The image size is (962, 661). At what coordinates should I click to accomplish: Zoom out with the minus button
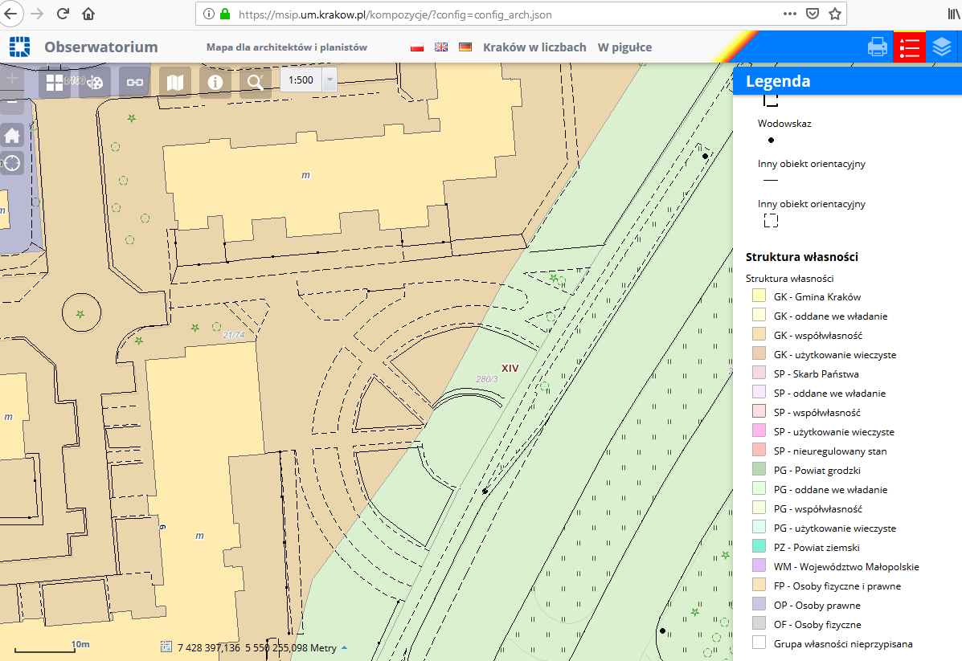click(12, 103)
